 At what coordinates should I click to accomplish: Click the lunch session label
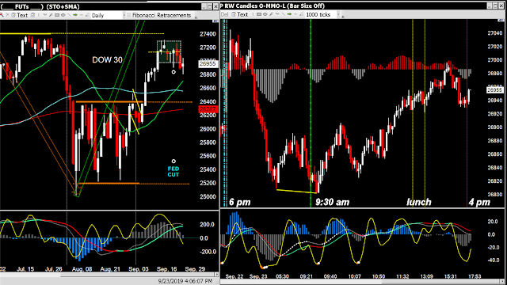(x=419, y=203)
